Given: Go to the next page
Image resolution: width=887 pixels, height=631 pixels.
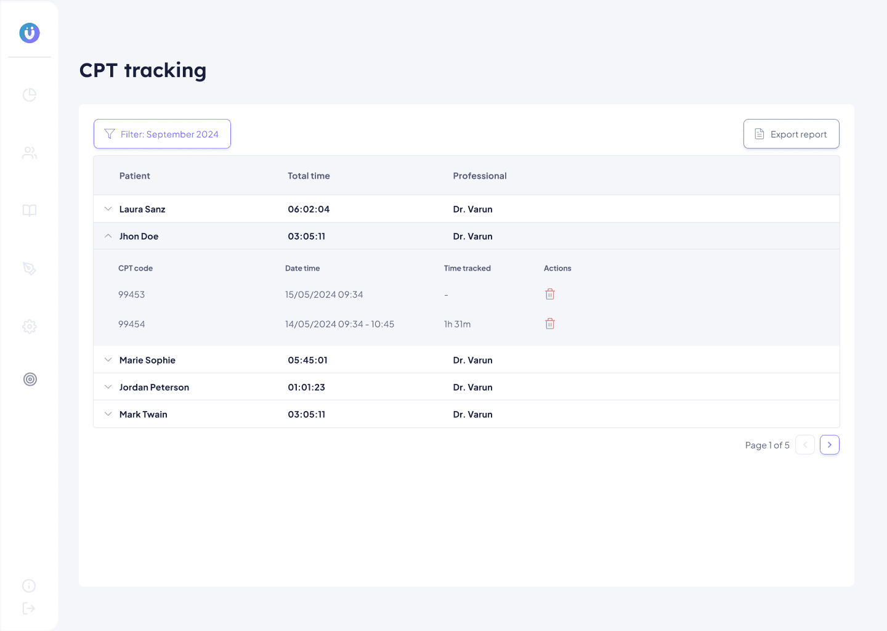Looking at the screenshot, I should click(x=830, y=445).
